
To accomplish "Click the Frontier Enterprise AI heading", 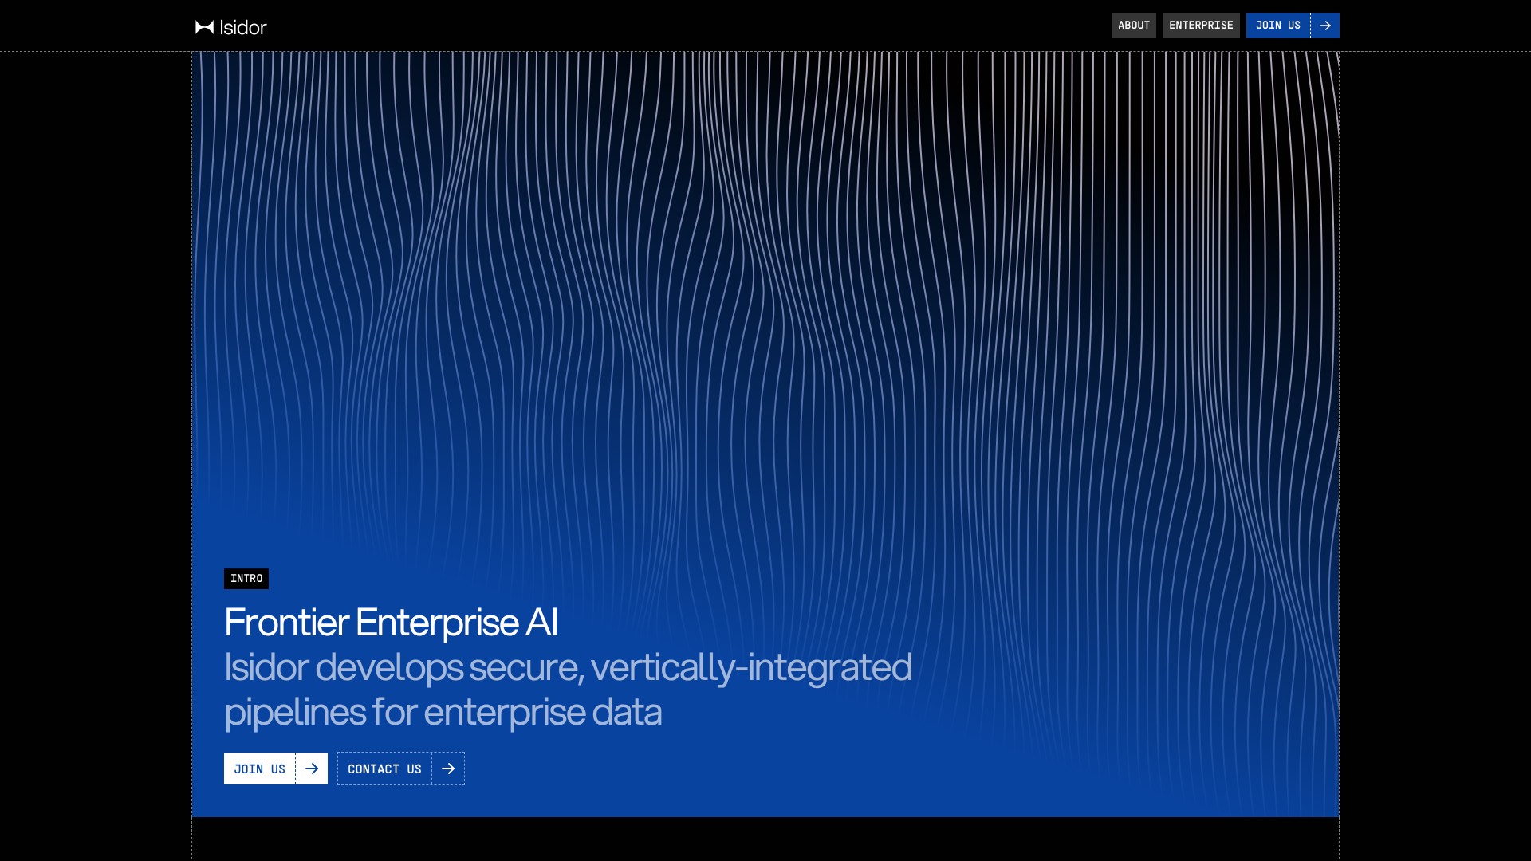I will 391,622.
